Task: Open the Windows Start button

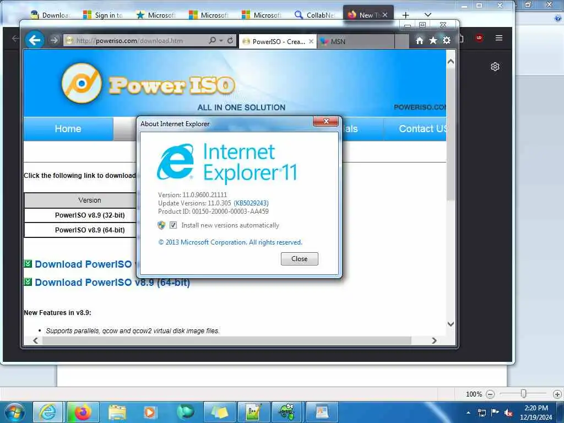Action: pos(14,412)
